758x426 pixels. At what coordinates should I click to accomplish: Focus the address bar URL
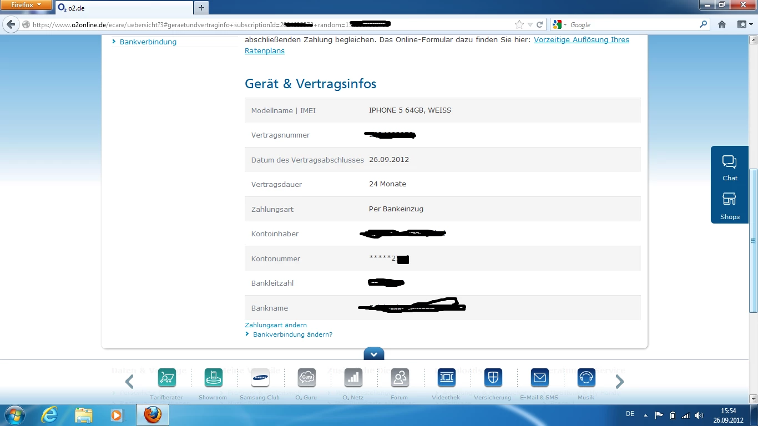click(x=266, y=24)
